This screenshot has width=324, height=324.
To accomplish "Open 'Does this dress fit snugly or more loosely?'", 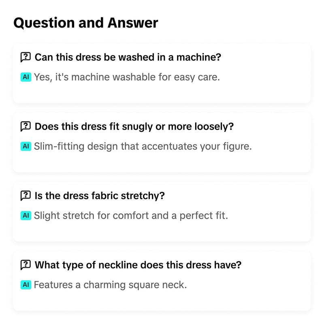I will point(134,126).
